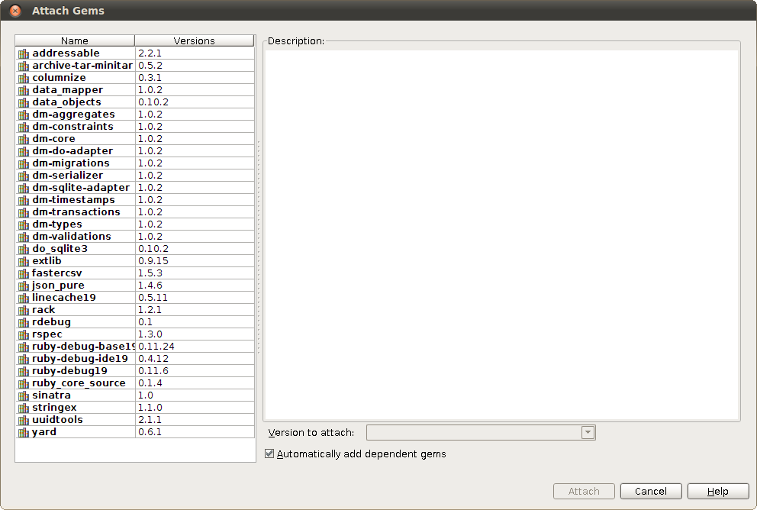The image size is (757, 510).
Task: Click the gem icon beside rspec
Action: tap(24, 334)
